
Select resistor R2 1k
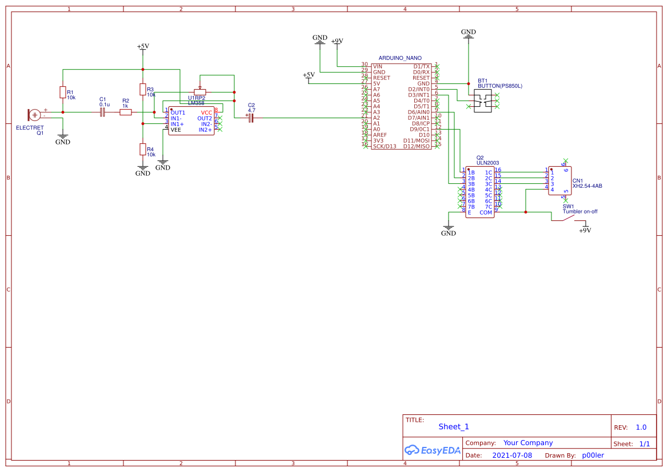[x=125, y=112]
